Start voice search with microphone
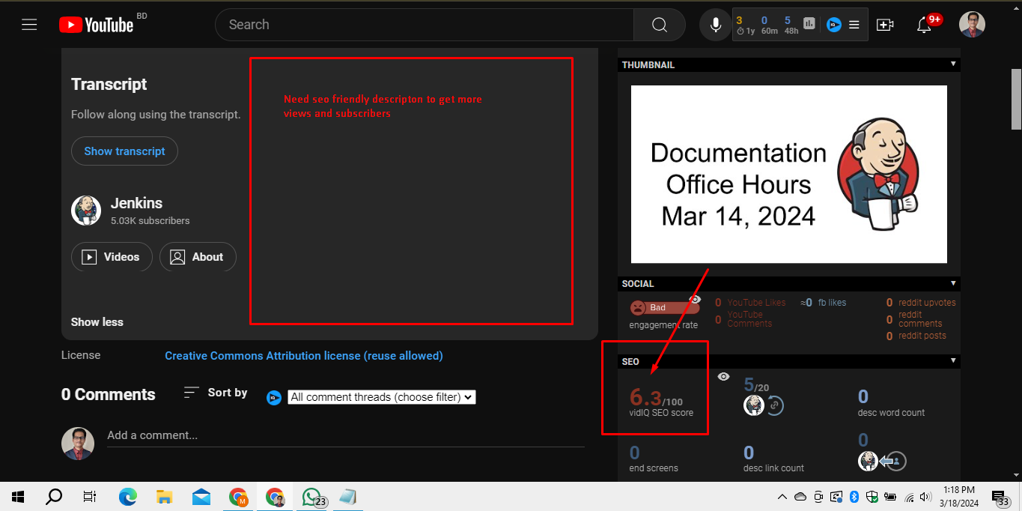Viewport: 1022px width, 511px height. click(715, 25)
